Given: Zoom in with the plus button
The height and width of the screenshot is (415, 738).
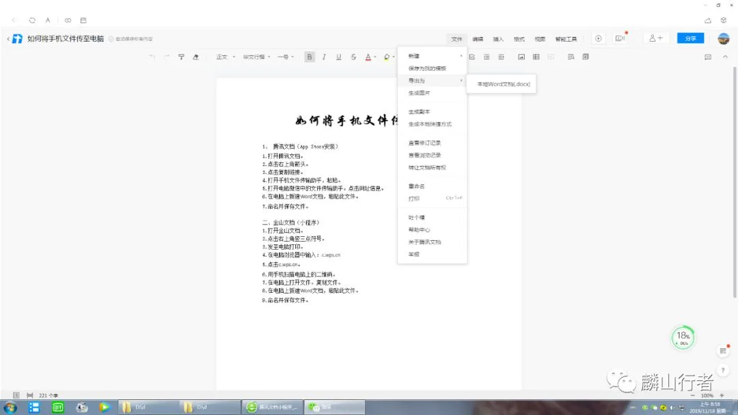Looking at the screenshot, I should tap(722, 395).
